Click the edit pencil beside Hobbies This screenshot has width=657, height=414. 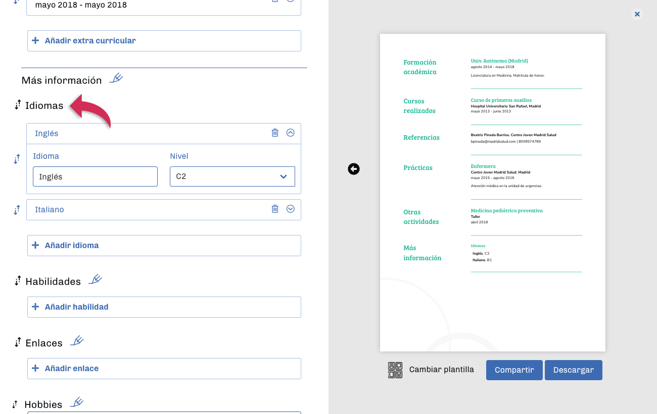click(77, 402)
